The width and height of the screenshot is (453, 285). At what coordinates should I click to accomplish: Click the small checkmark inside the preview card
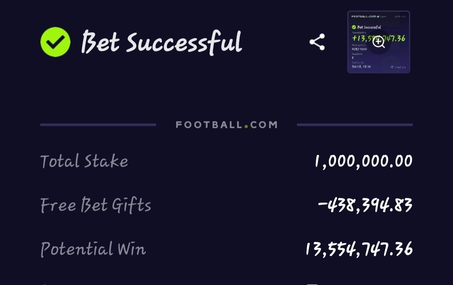[354, 27]
